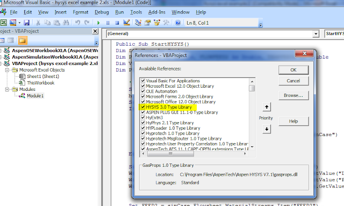Click OK in References dialog

point(293,70)
